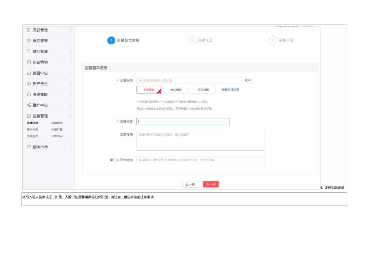Click the 店铺营销 gift icon
The image size is (369, 261).
point(29,62)
